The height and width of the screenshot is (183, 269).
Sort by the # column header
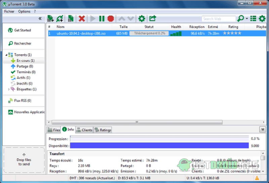[x=49, y=27]
